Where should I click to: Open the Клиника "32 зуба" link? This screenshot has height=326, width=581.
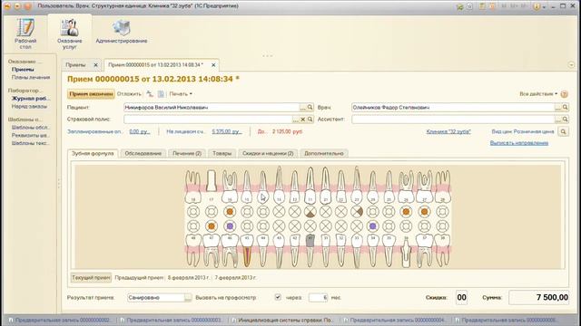click(x=448, y=131)
